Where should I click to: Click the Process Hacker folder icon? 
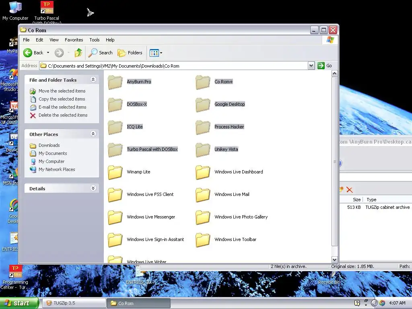click(x=203, y=127)
